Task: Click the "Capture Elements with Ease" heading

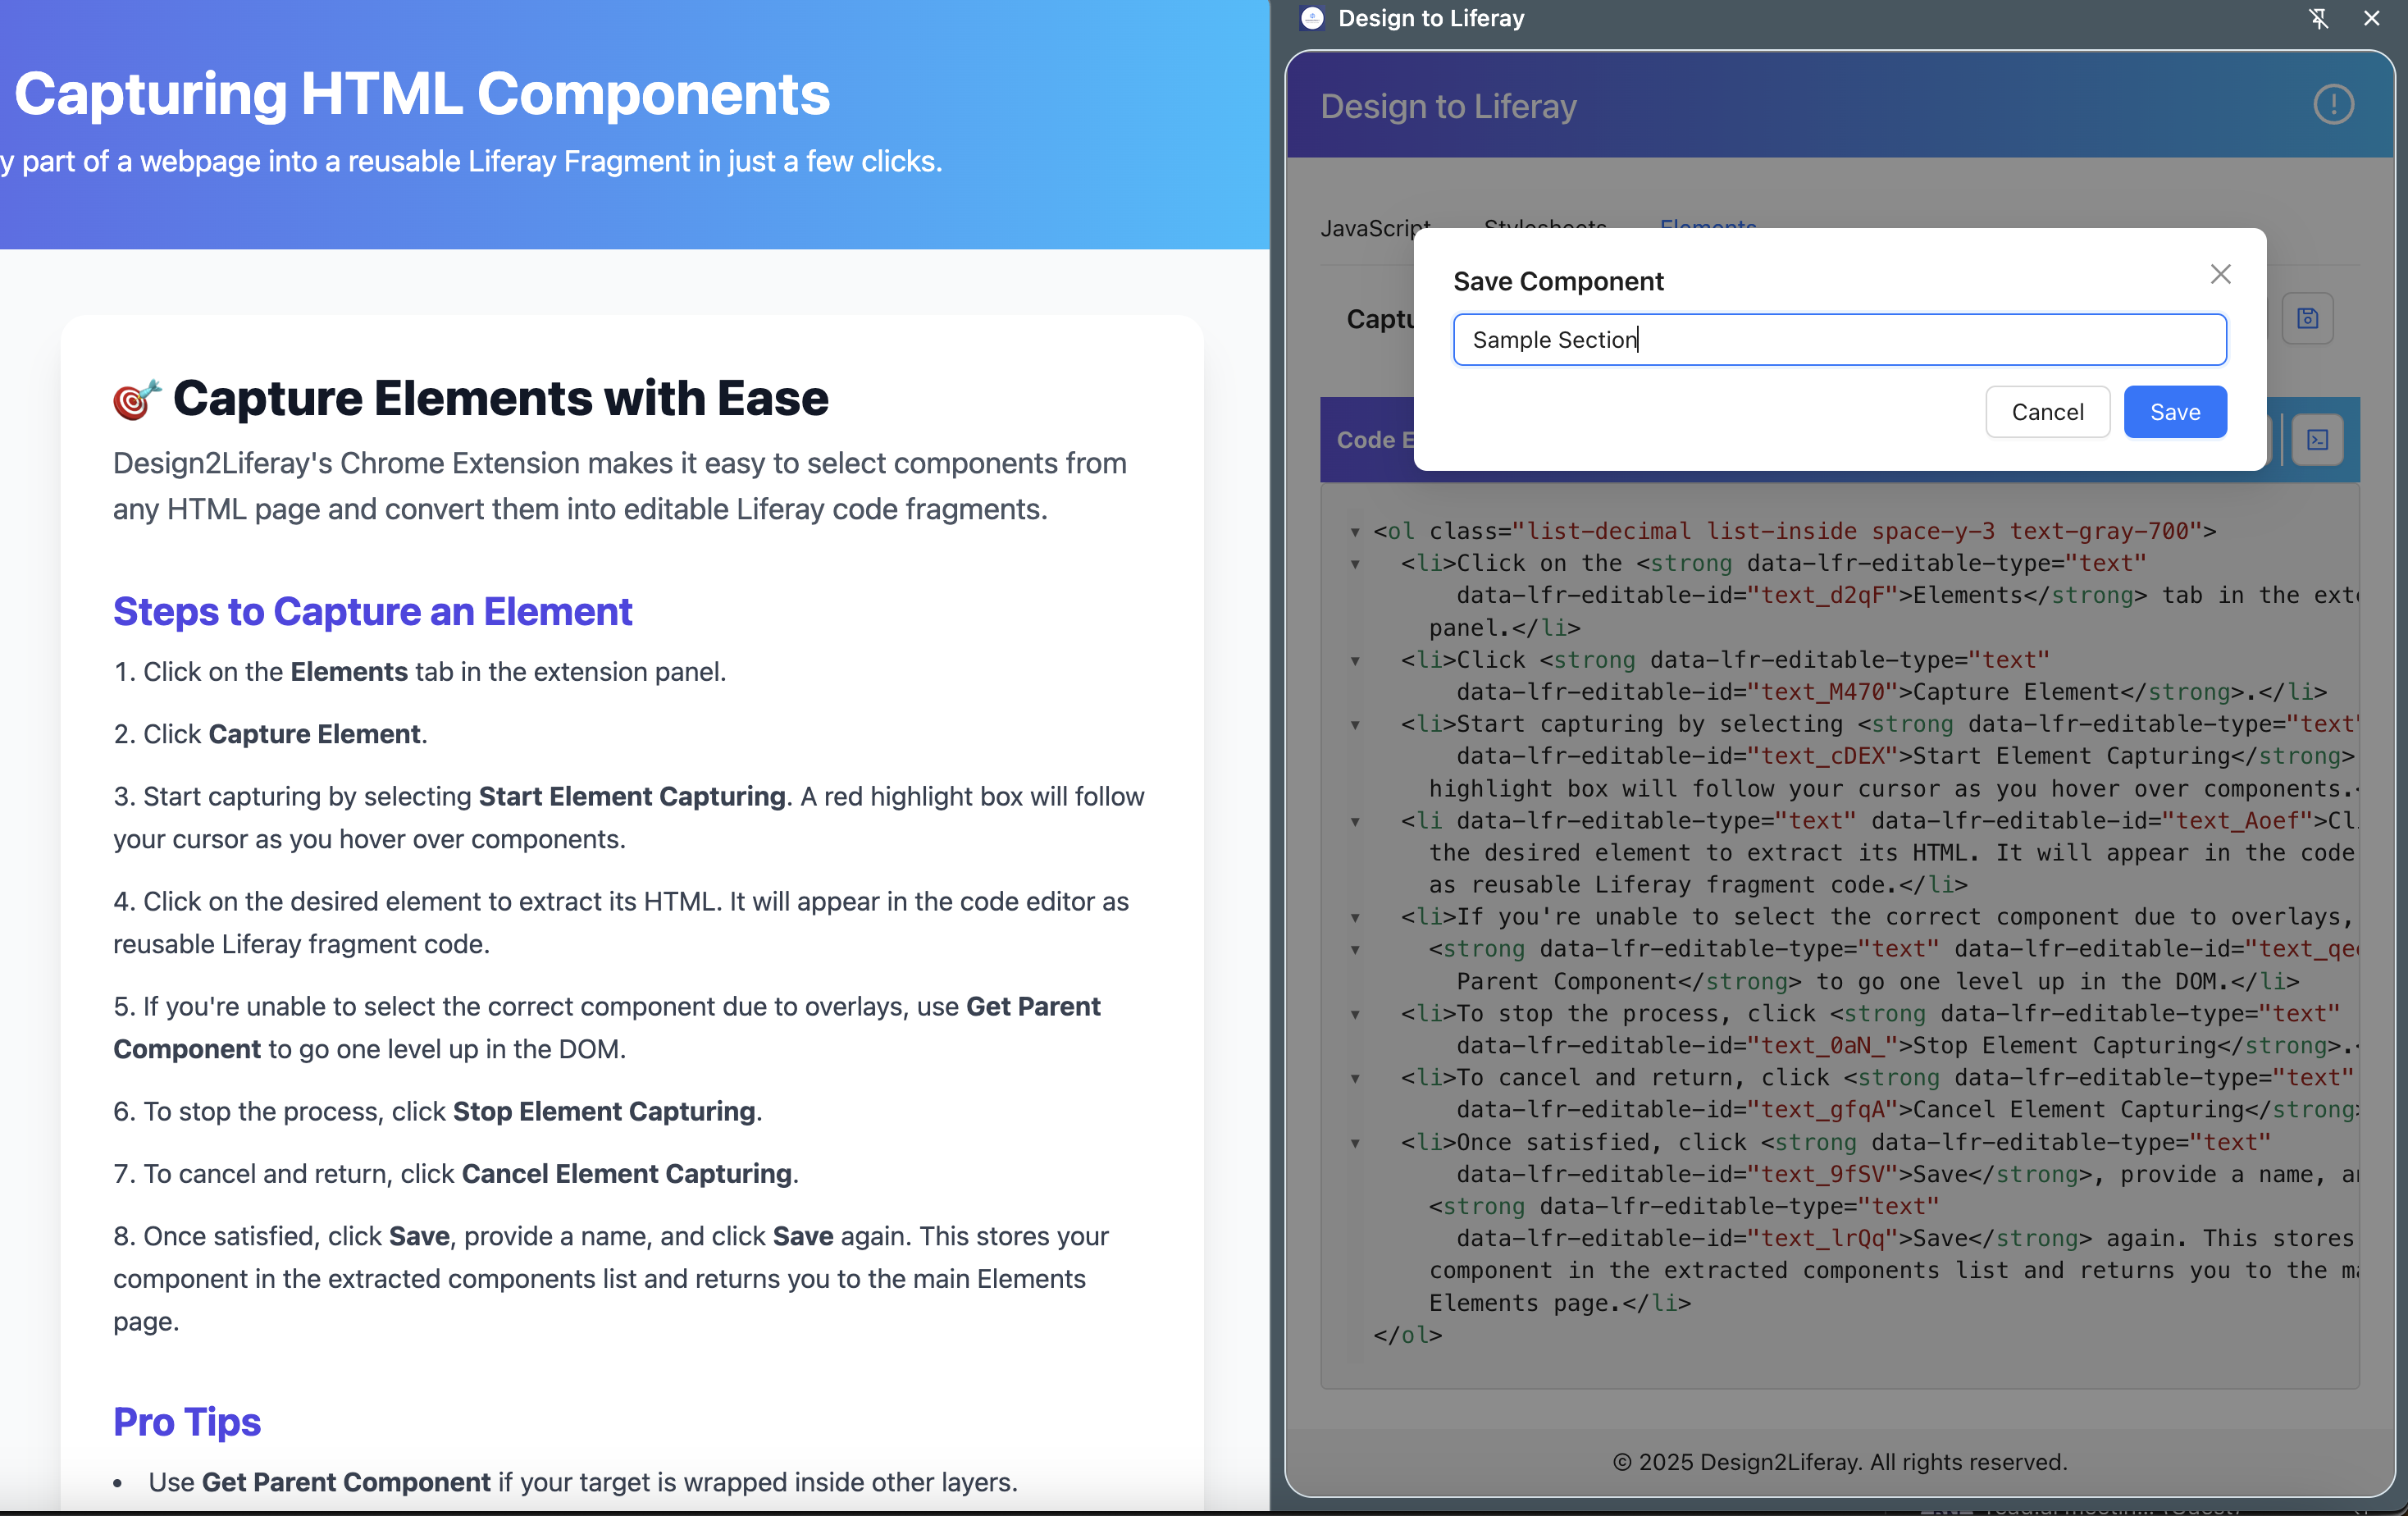Action: 500,399
